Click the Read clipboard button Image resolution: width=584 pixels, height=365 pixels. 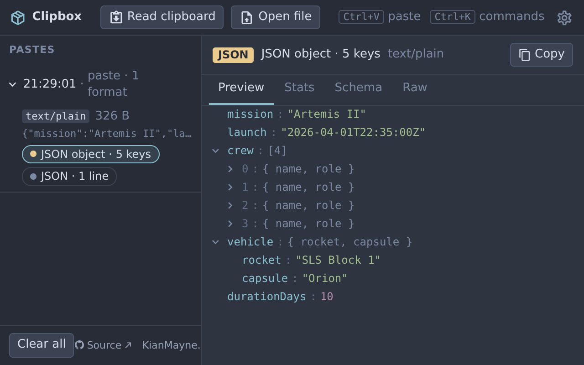(162, 17)
